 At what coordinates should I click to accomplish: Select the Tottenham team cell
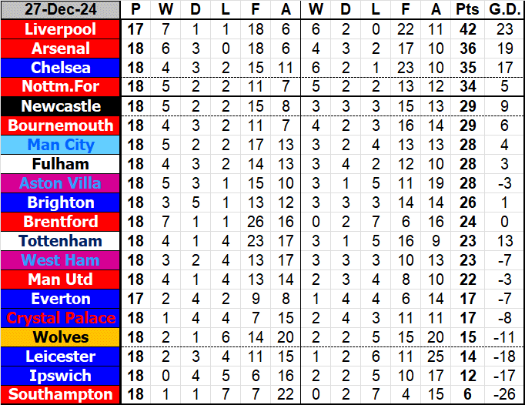(x=61, y=241)
